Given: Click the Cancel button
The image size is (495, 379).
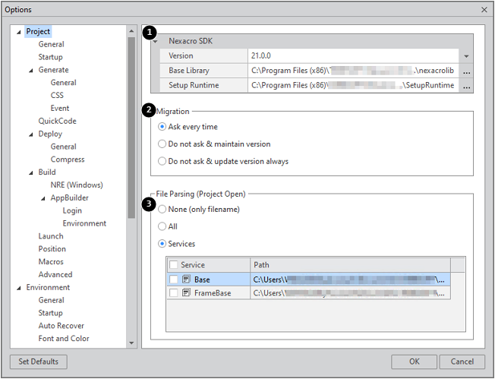Looking at the screenshot, I should [x=462, y=362].
